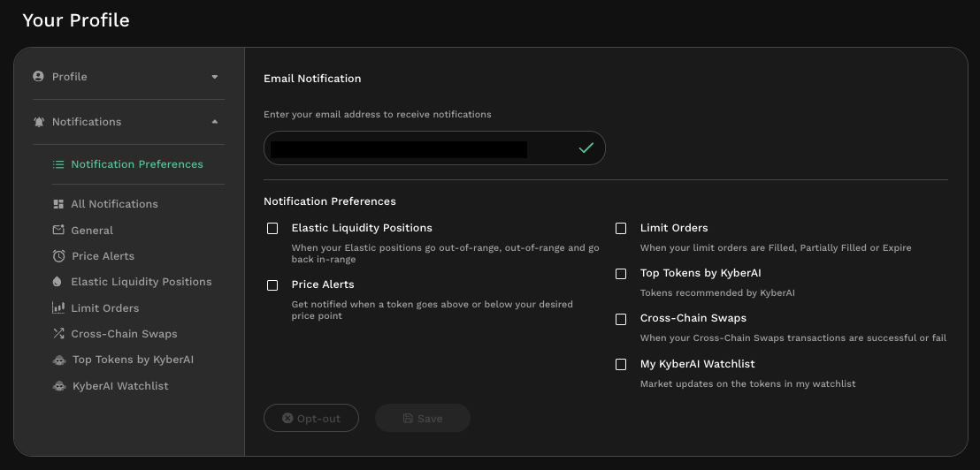This screenshot has height=470, width=980.
Task: Select the Cross-Chain Swaps checkbox
Action: point(621,319)
